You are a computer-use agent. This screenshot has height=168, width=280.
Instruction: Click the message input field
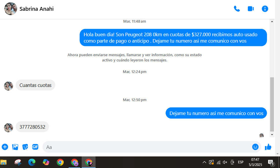click(145, 147)
